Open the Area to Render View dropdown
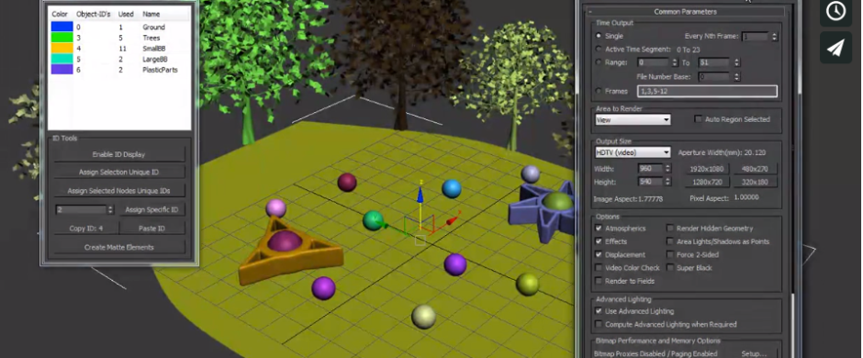 click(x=633, y=119)
